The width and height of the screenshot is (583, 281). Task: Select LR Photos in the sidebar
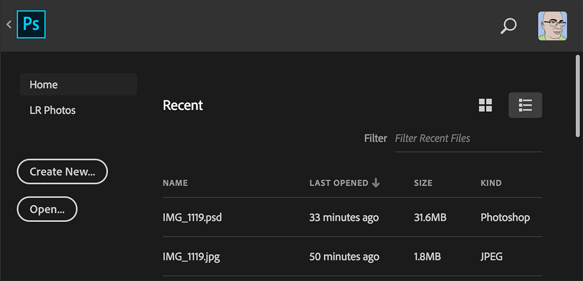53,110
